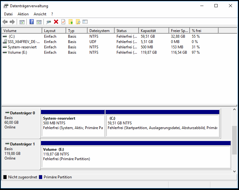Click the forward arrow in the toolbar
The image size is (239, 190).
click(12, 22)
